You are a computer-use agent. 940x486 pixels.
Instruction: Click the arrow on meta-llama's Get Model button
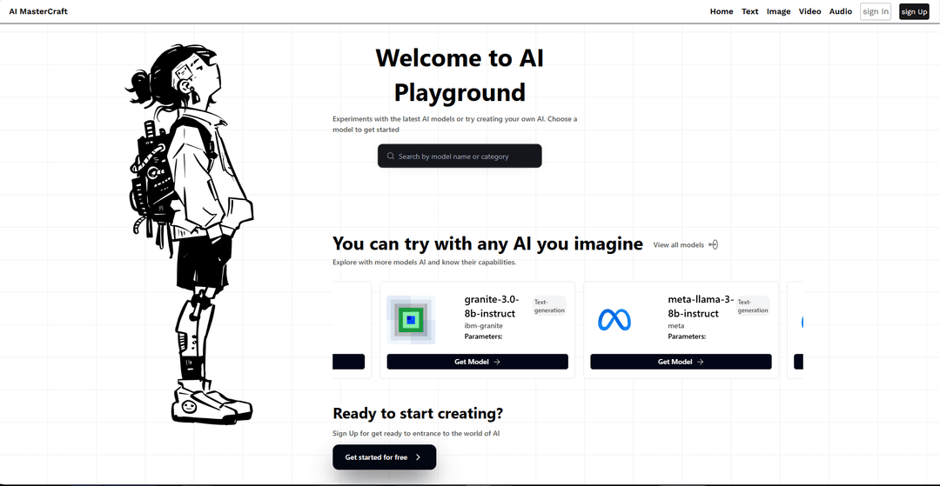(701, 362)
